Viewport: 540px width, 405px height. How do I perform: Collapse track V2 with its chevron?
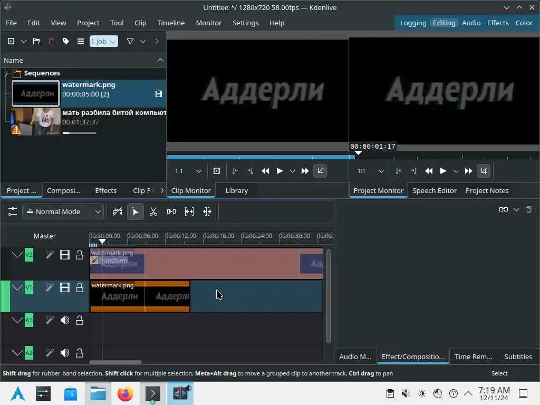click(x=17, y=255)
